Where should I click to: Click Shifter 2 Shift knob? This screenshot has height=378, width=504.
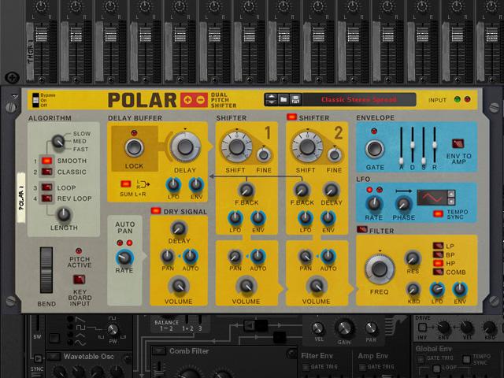307,147
